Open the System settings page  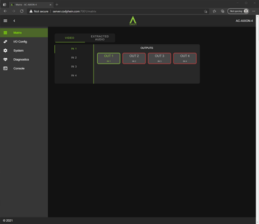click(24, 51)
